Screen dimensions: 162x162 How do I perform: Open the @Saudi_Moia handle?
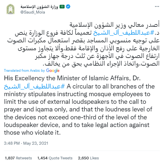pos(33,12)
